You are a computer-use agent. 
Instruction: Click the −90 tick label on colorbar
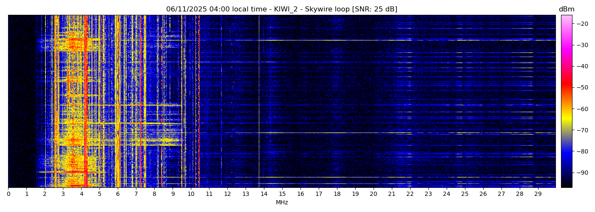tap(581, 173)
